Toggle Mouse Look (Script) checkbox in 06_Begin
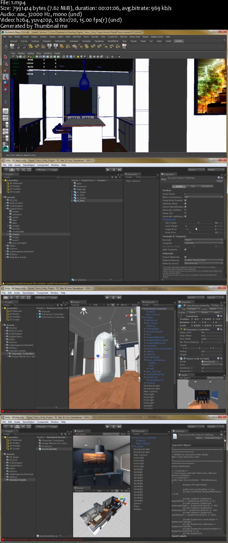 tap(184, 358)
